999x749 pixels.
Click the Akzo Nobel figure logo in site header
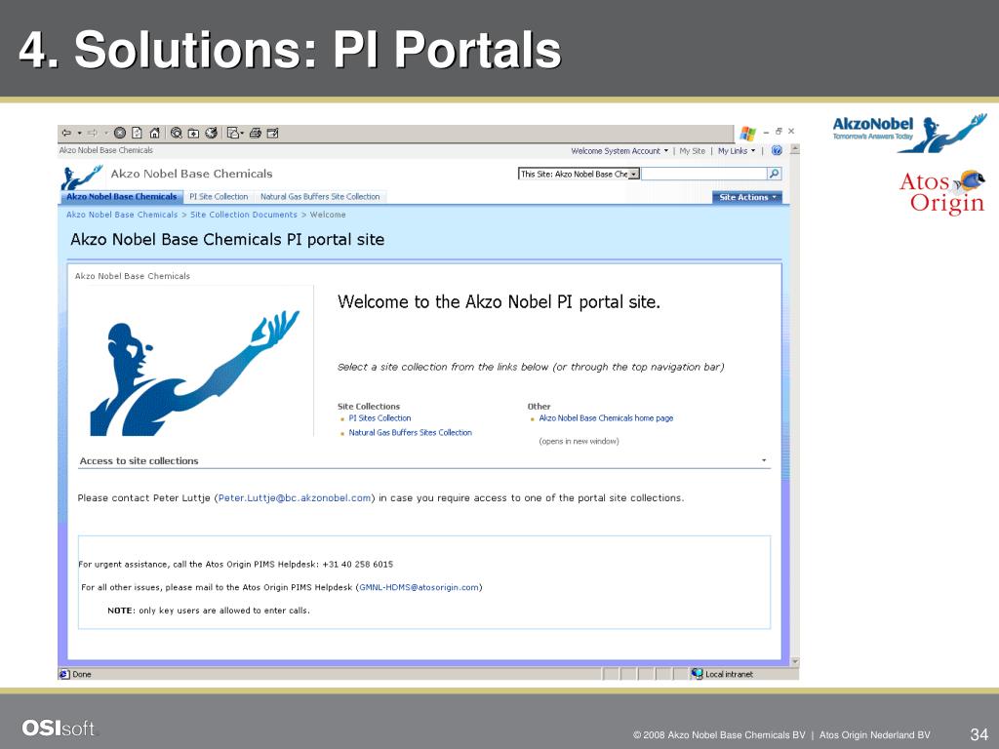[x=81, y=177]
